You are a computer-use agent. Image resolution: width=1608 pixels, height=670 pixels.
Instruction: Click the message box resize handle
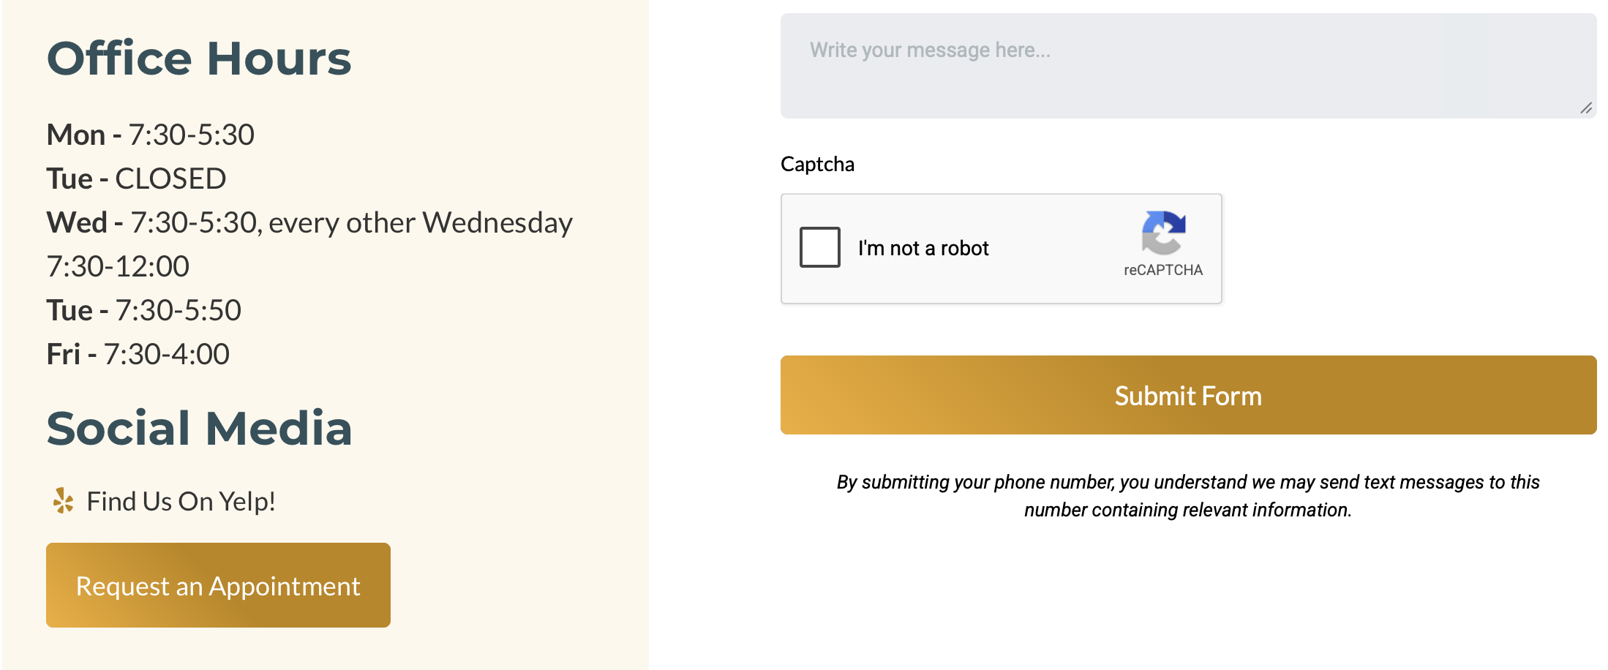1585,108
